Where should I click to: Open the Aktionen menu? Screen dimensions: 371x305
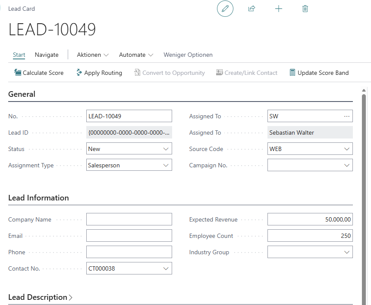92,55
